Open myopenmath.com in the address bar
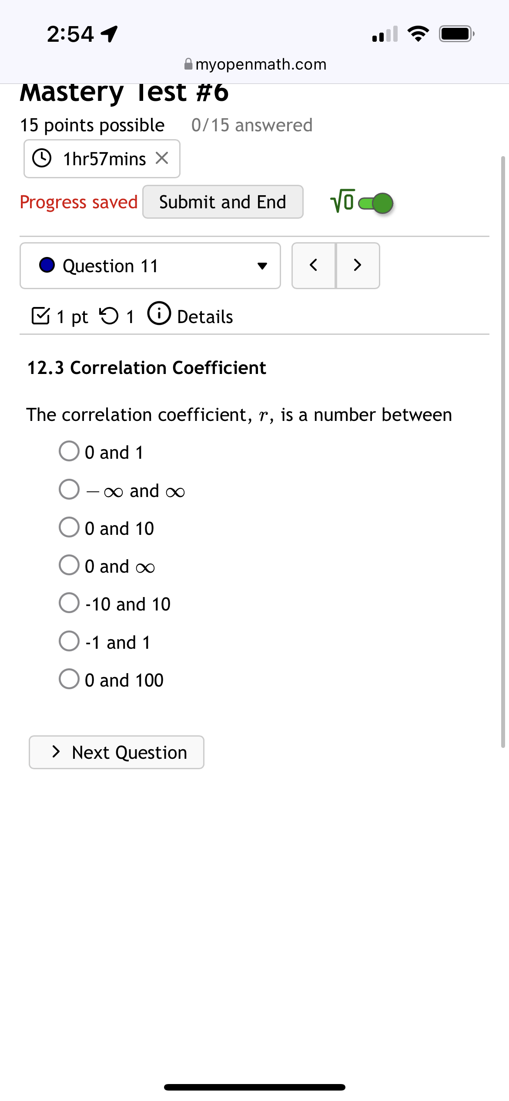Screen dimensions: 509x1101 click(x=261, y=64)
